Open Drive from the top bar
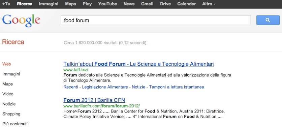This screenshot has width=282, height=127. click(x=165, y=4)
